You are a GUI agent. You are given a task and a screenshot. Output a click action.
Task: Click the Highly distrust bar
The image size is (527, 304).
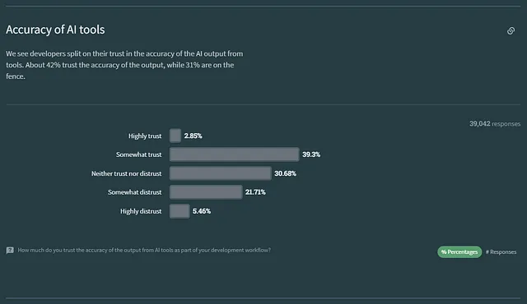(180, 211)
